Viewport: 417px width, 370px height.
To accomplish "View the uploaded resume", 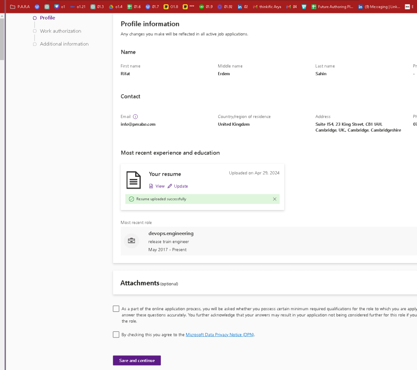I will [157, 186].
